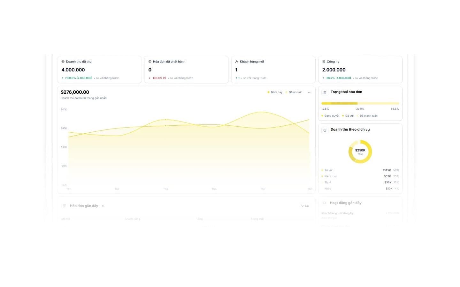Click the Hóa đơn đã phát hành icon
Screen dimensions: 460x287
pyautogui.click(x=150, y=62)
